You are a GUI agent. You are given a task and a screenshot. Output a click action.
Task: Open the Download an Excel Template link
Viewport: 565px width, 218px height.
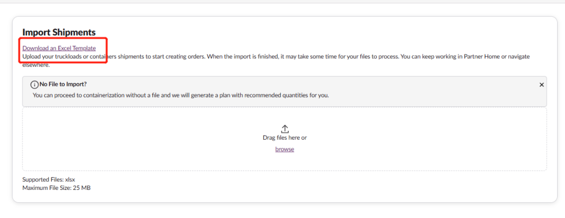59,49
